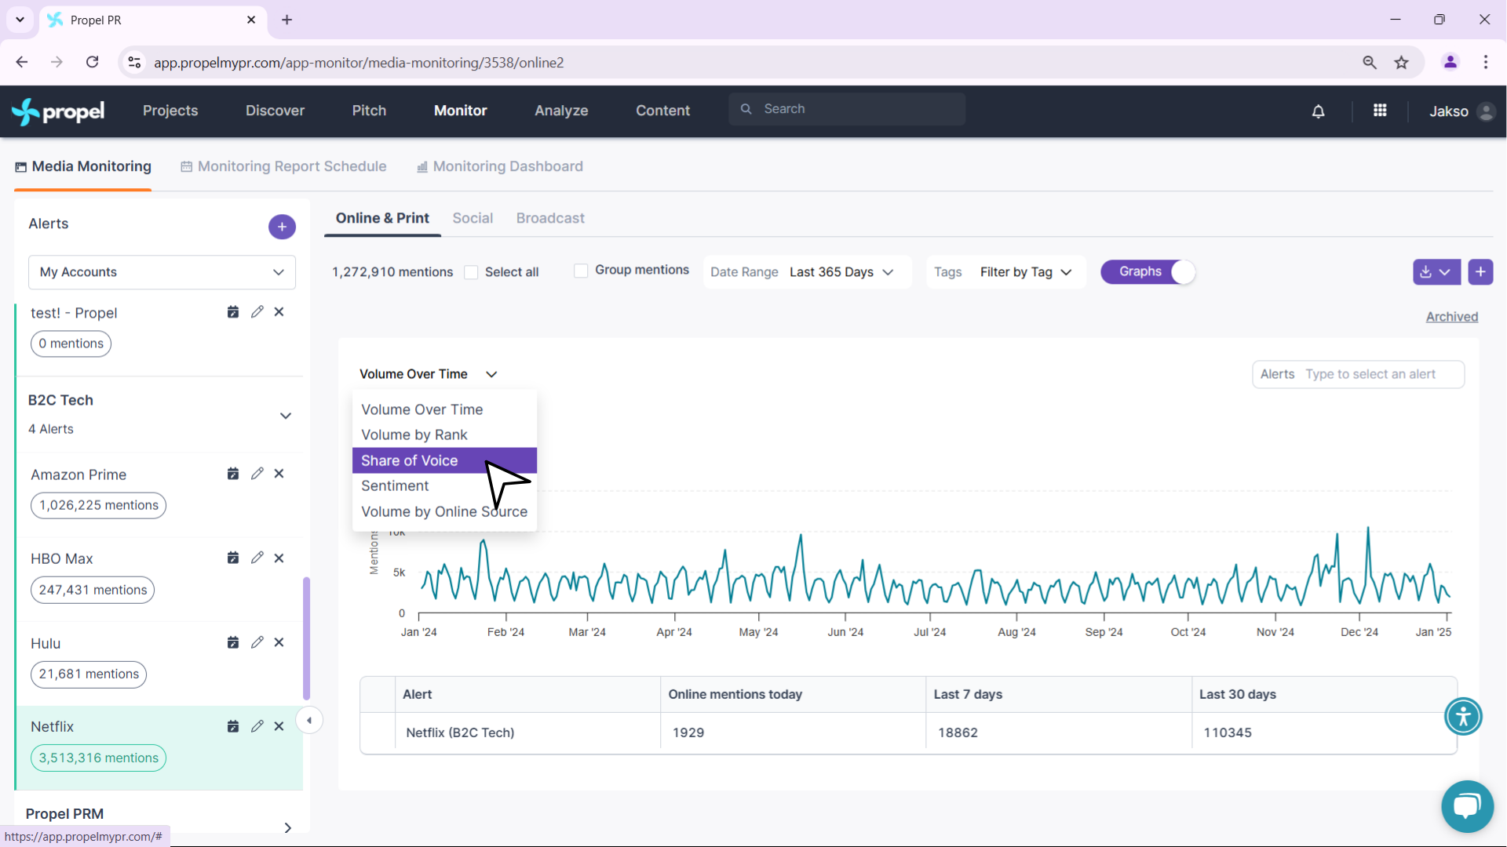Delete the Hulu alert
The height and width of the screenshot is (847, 1507).
coord(279,642)
